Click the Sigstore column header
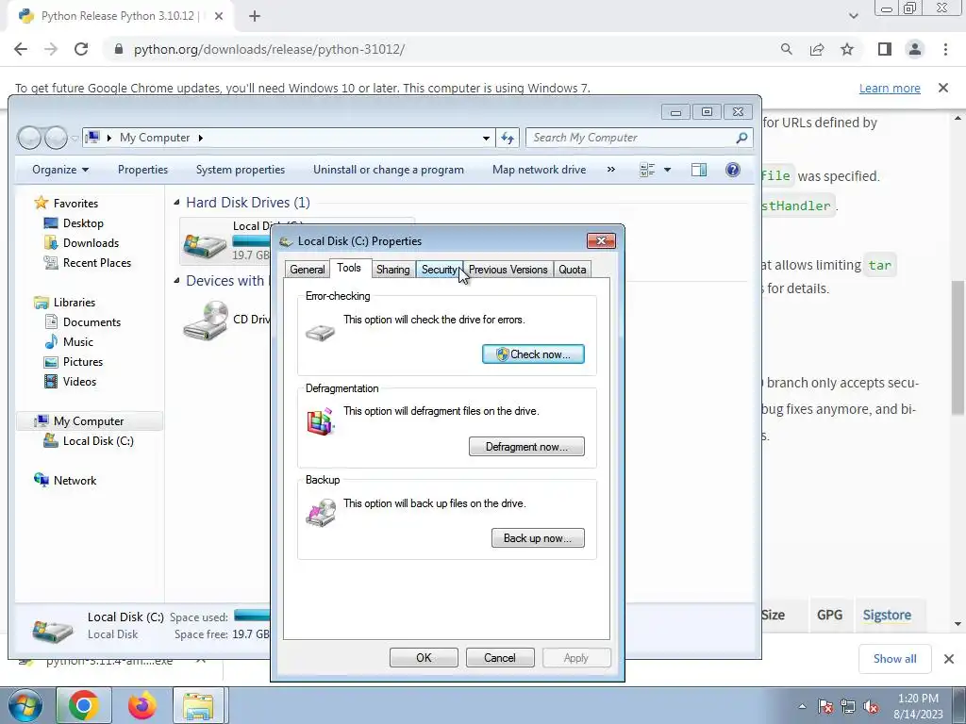Viewport: 966px width, 724px height. point(887,615)
